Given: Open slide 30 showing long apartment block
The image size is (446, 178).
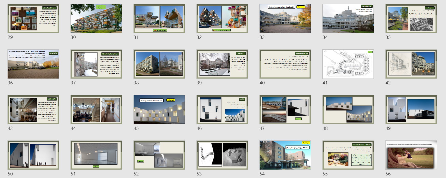Looking at the screenshot, I should point(96,18).
